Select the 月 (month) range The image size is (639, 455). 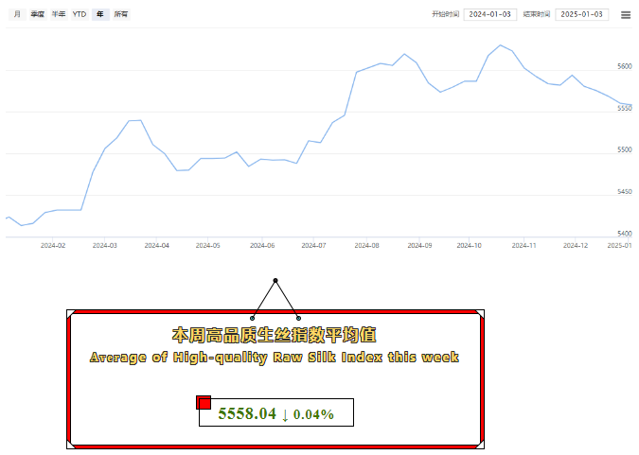tap(17, 15)
